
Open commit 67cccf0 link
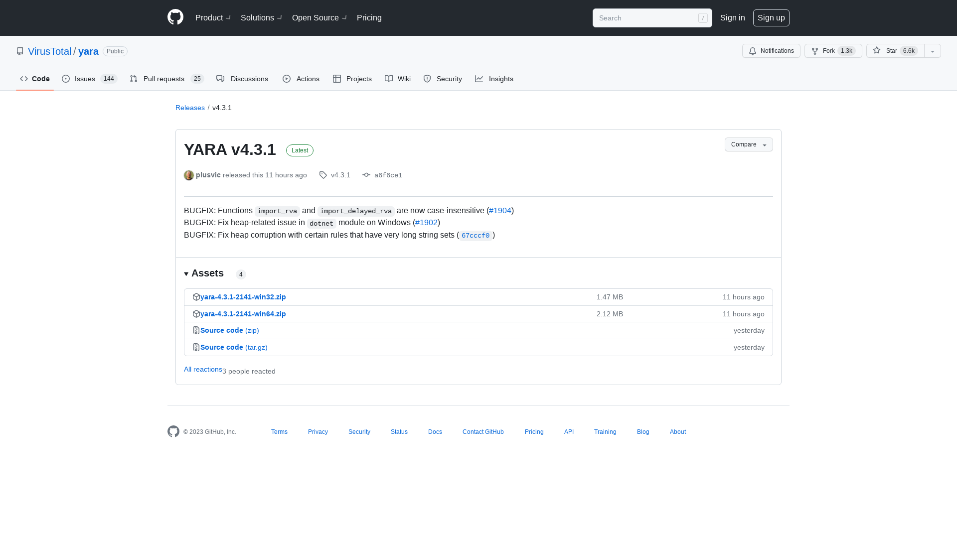476,236
